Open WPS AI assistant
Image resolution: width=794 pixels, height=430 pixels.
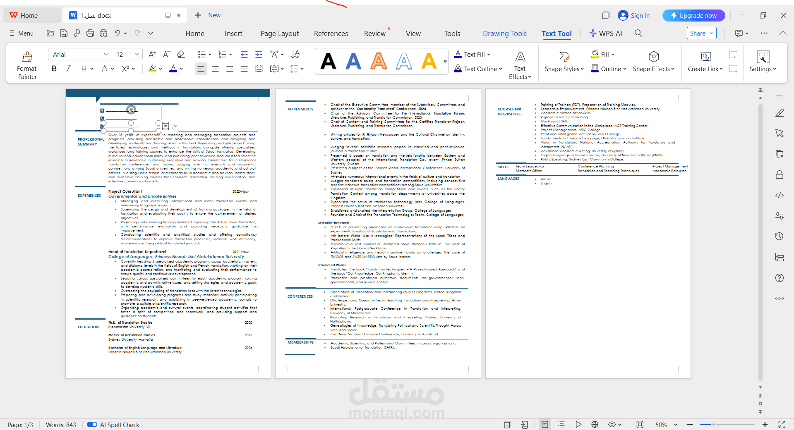(606, 33)
